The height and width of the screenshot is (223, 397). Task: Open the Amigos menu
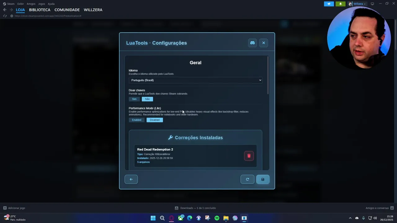coord(31,4)
